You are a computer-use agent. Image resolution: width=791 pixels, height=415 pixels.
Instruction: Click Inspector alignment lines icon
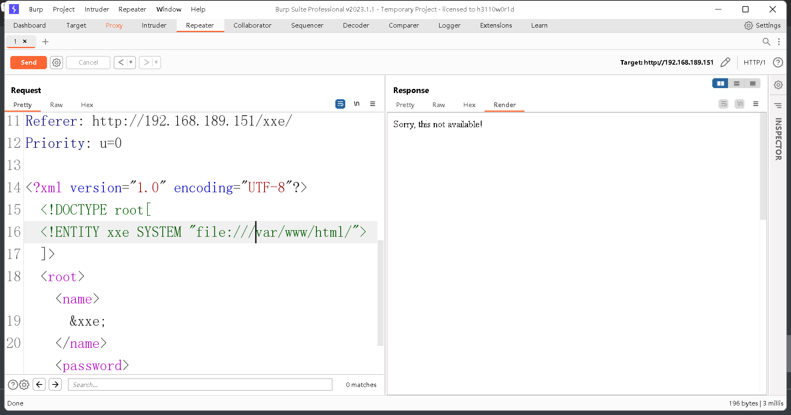tap(778, 105)
